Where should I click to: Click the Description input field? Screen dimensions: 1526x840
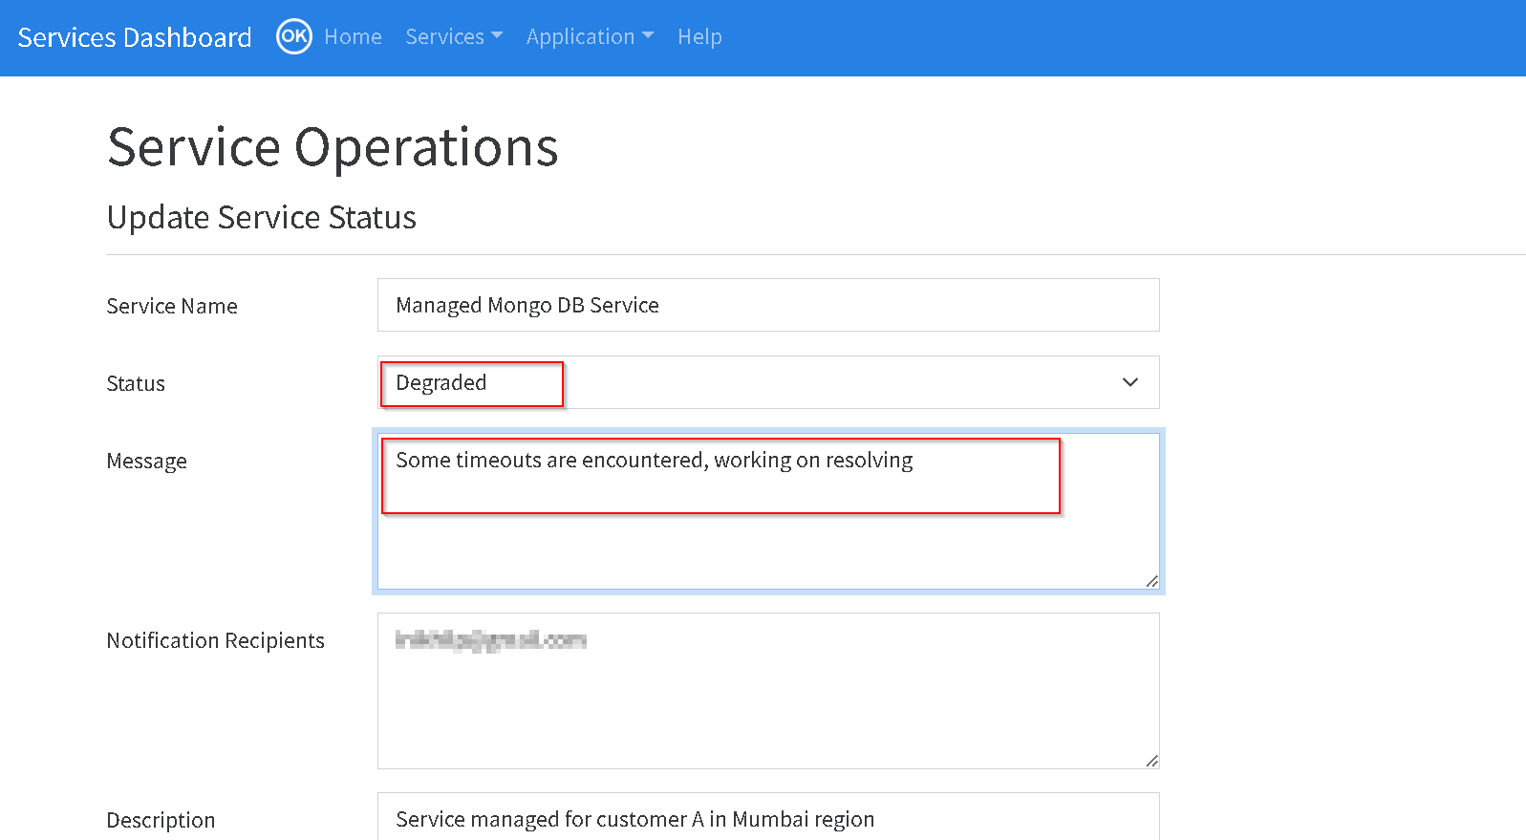[x=768, y=817]
